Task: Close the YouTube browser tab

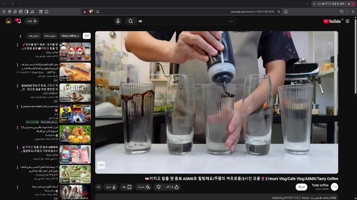Action: coord(314,4)
